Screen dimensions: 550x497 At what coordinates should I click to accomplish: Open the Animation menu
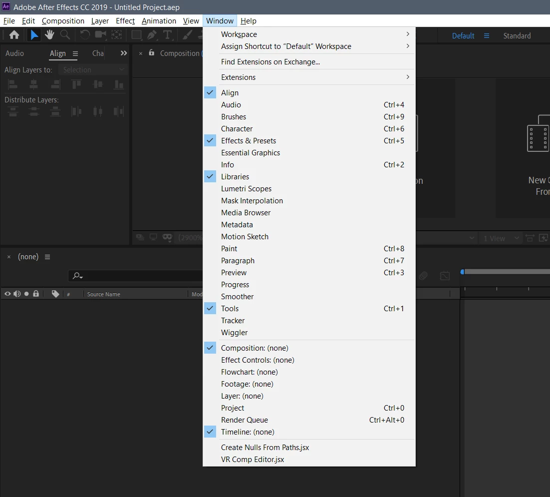(x=159, y=20)
